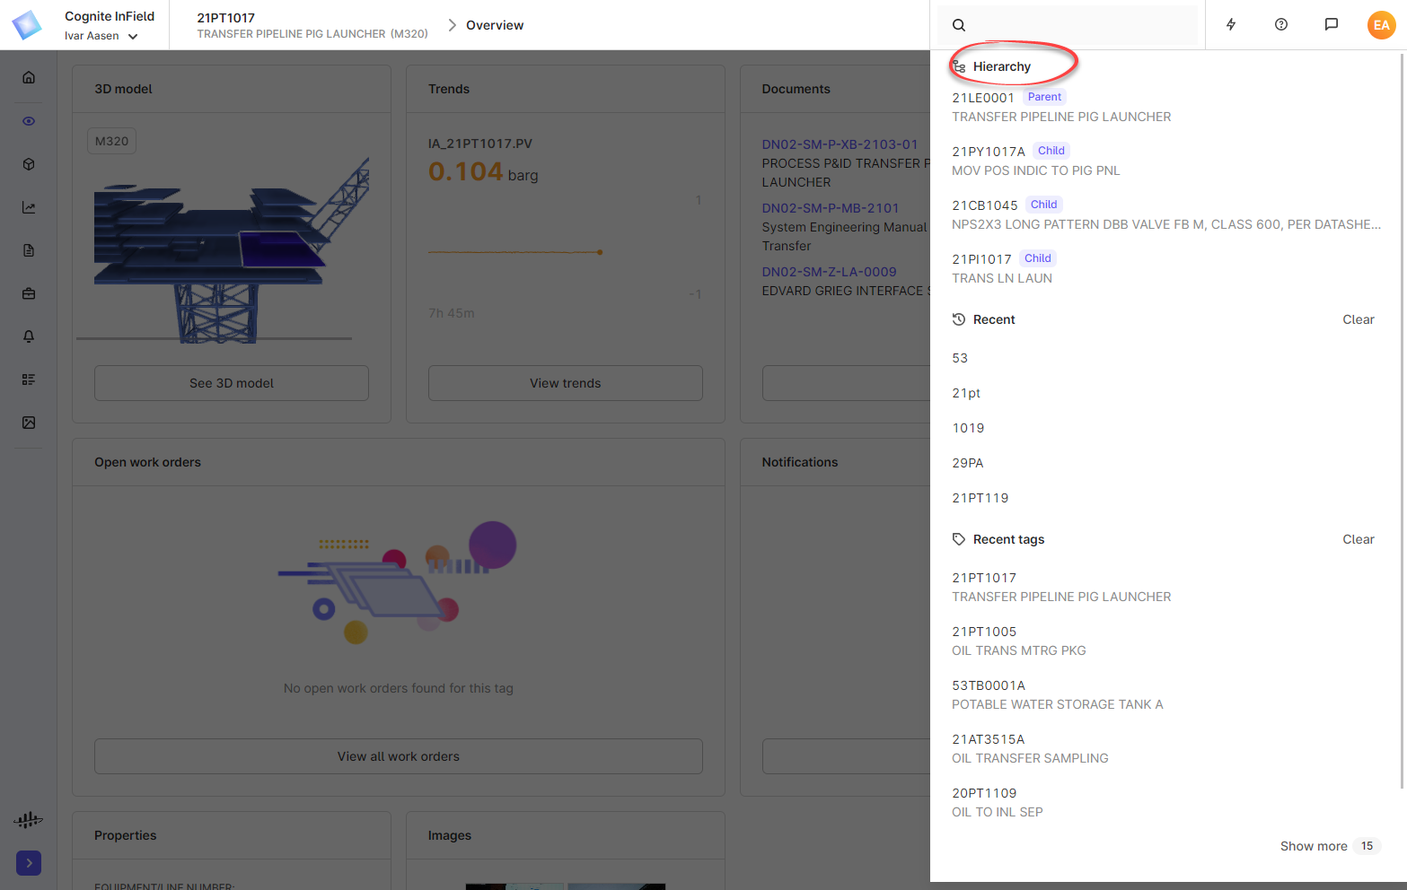Click View trends button
Viewport: 1407px width, 890px height.
tap(566, 383)
